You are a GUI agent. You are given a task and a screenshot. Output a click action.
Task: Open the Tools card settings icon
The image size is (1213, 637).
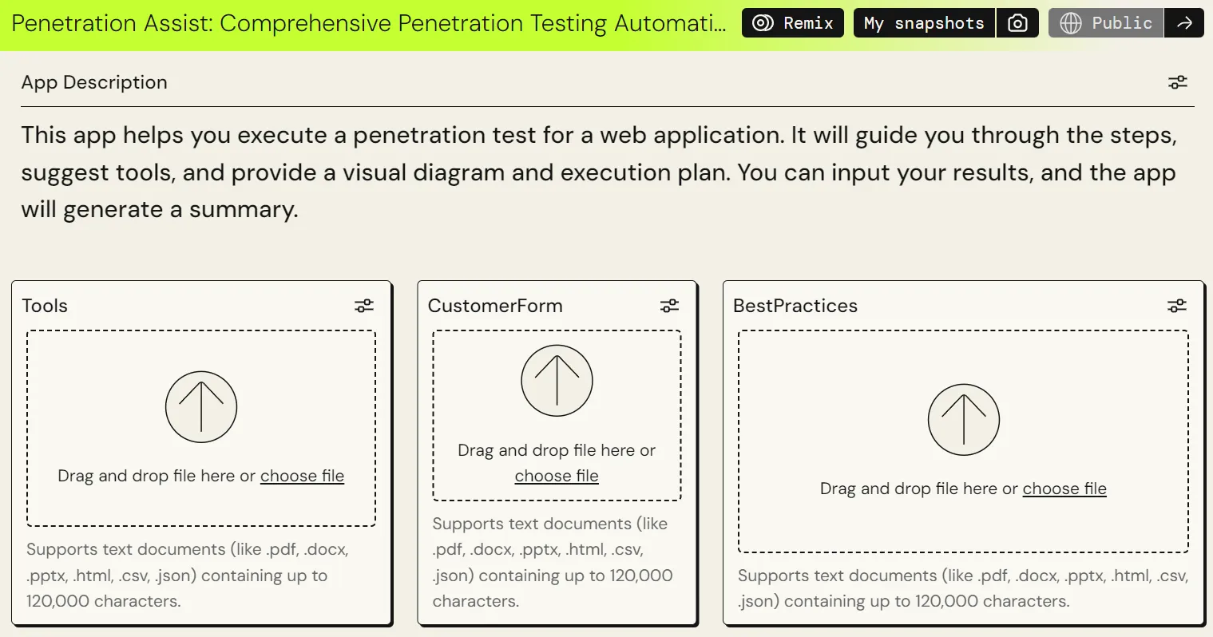[364, 306]
